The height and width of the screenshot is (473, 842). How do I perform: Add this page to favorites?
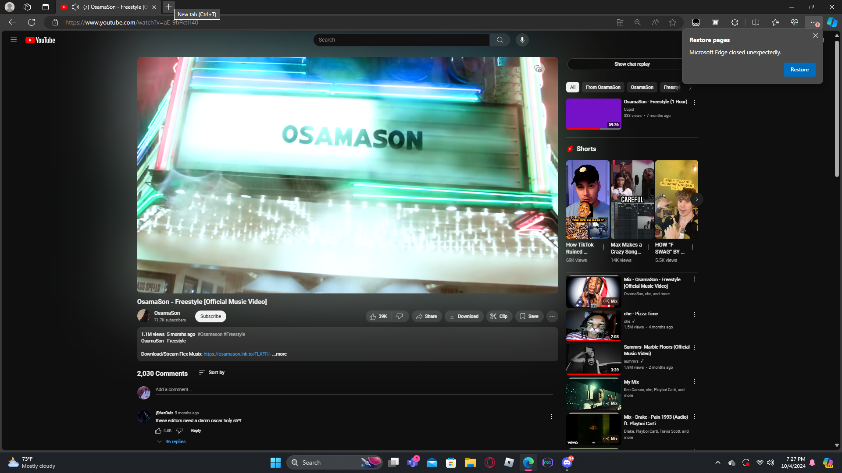coord(673,22)
